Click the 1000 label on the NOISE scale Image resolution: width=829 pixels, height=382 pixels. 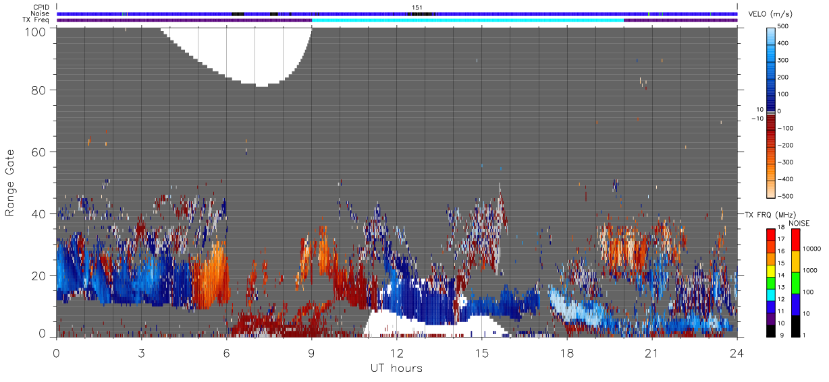[x=810, y=270]
